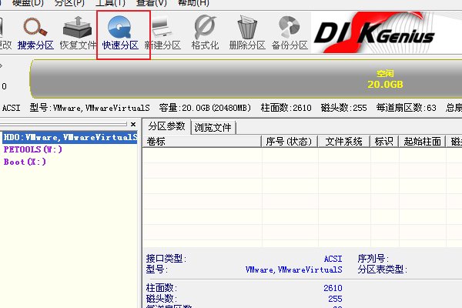462x308 pixels.
Task: Click the Quick Partition (快速分区) toolbar icon
Action: [120, 33]
